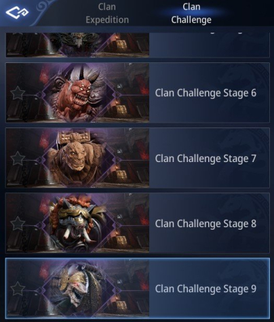Screen dimensions: 274x322
Task: Tap the tusked boar boss portrait
Action: tap(78, 223)
